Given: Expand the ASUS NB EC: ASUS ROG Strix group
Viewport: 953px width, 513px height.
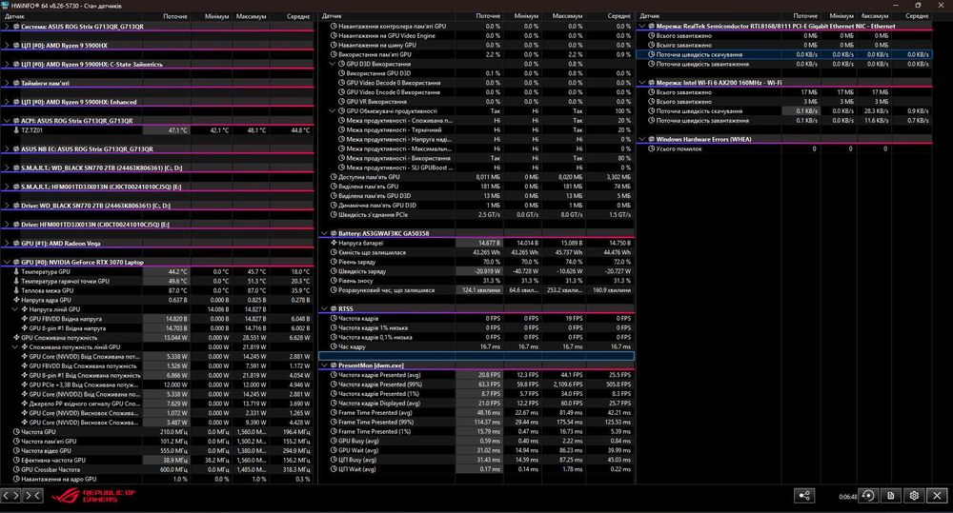Looking at the screenshot, I should click(x=7, y=149).
